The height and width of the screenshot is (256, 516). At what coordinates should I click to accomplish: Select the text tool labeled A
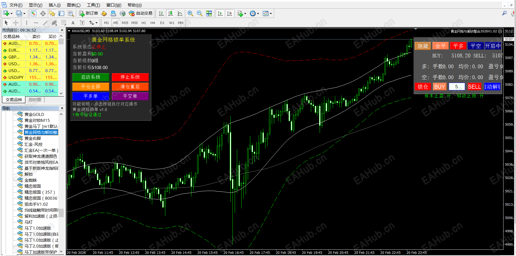coord(73,23)
